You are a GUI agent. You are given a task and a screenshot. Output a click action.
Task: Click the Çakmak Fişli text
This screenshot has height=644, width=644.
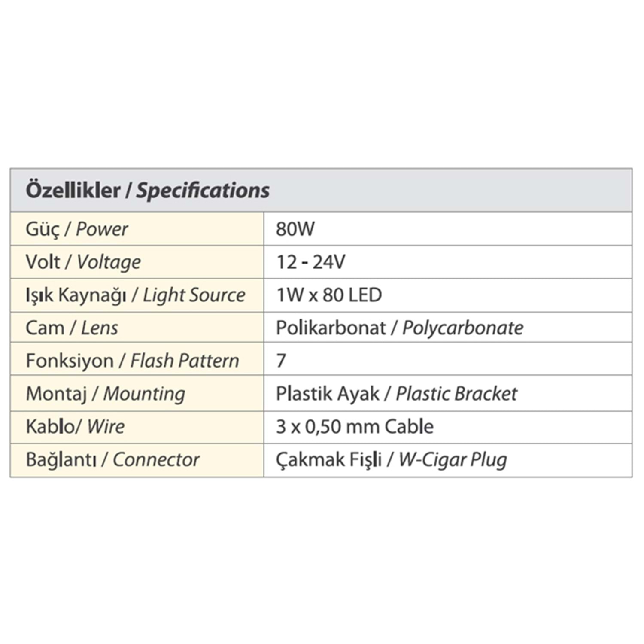click(329, 460)
